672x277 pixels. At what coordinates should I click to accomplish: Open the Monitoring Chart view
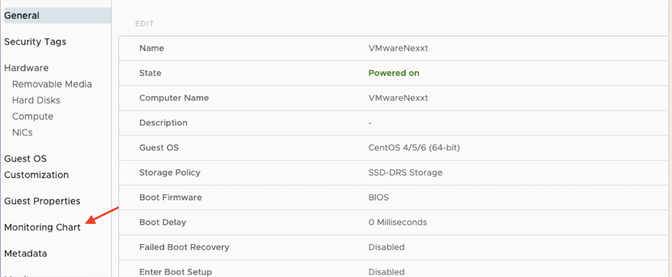click(42, 227)
